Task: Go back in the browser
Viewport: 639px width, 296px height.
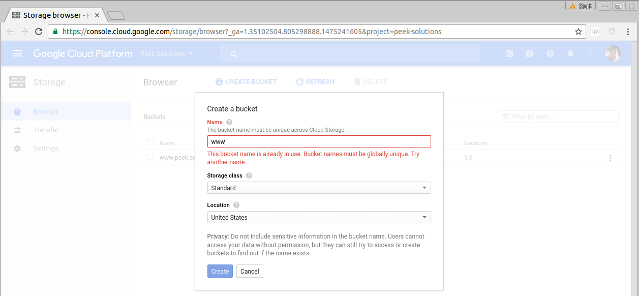Action: [x=11, y=32]
